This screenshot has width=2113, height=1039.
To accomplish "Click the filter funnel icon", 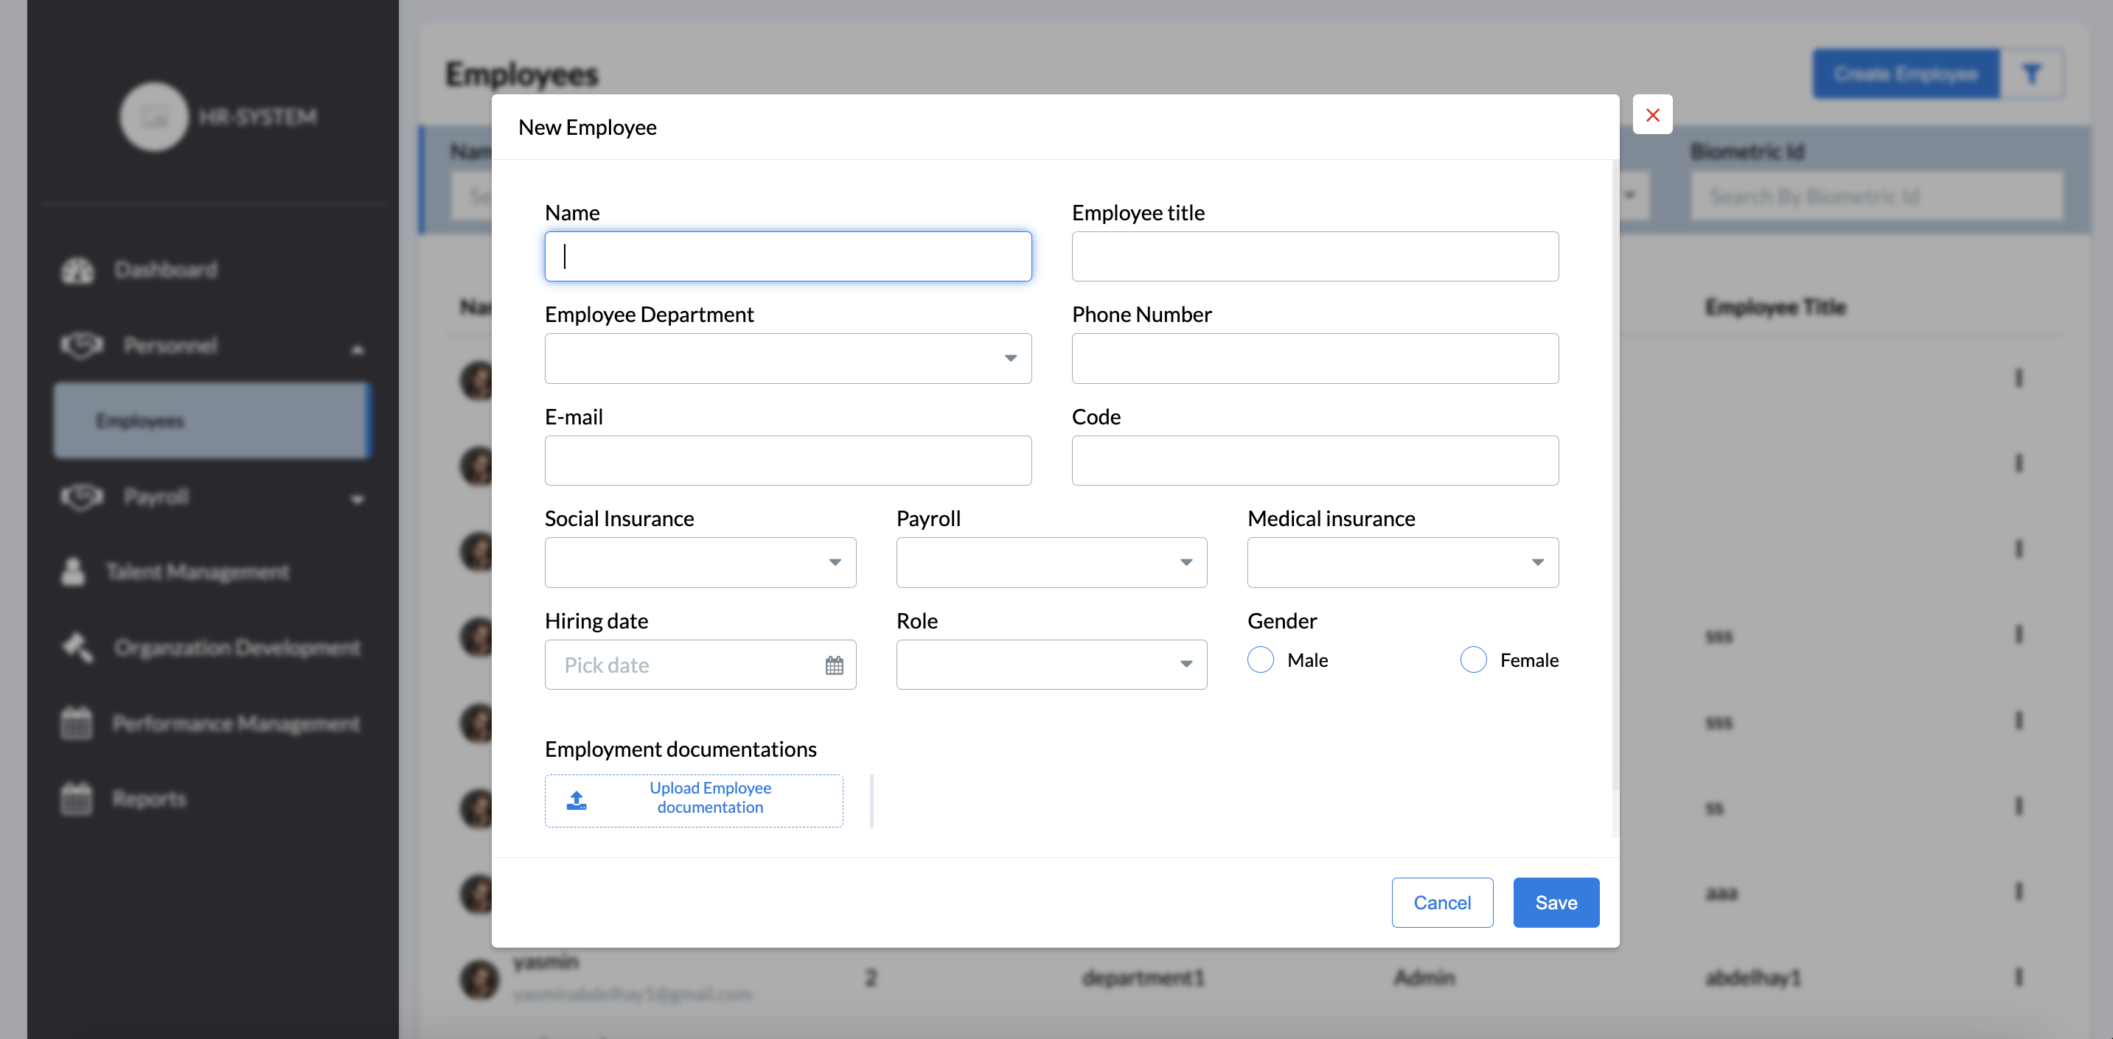I will [2031, 74].
